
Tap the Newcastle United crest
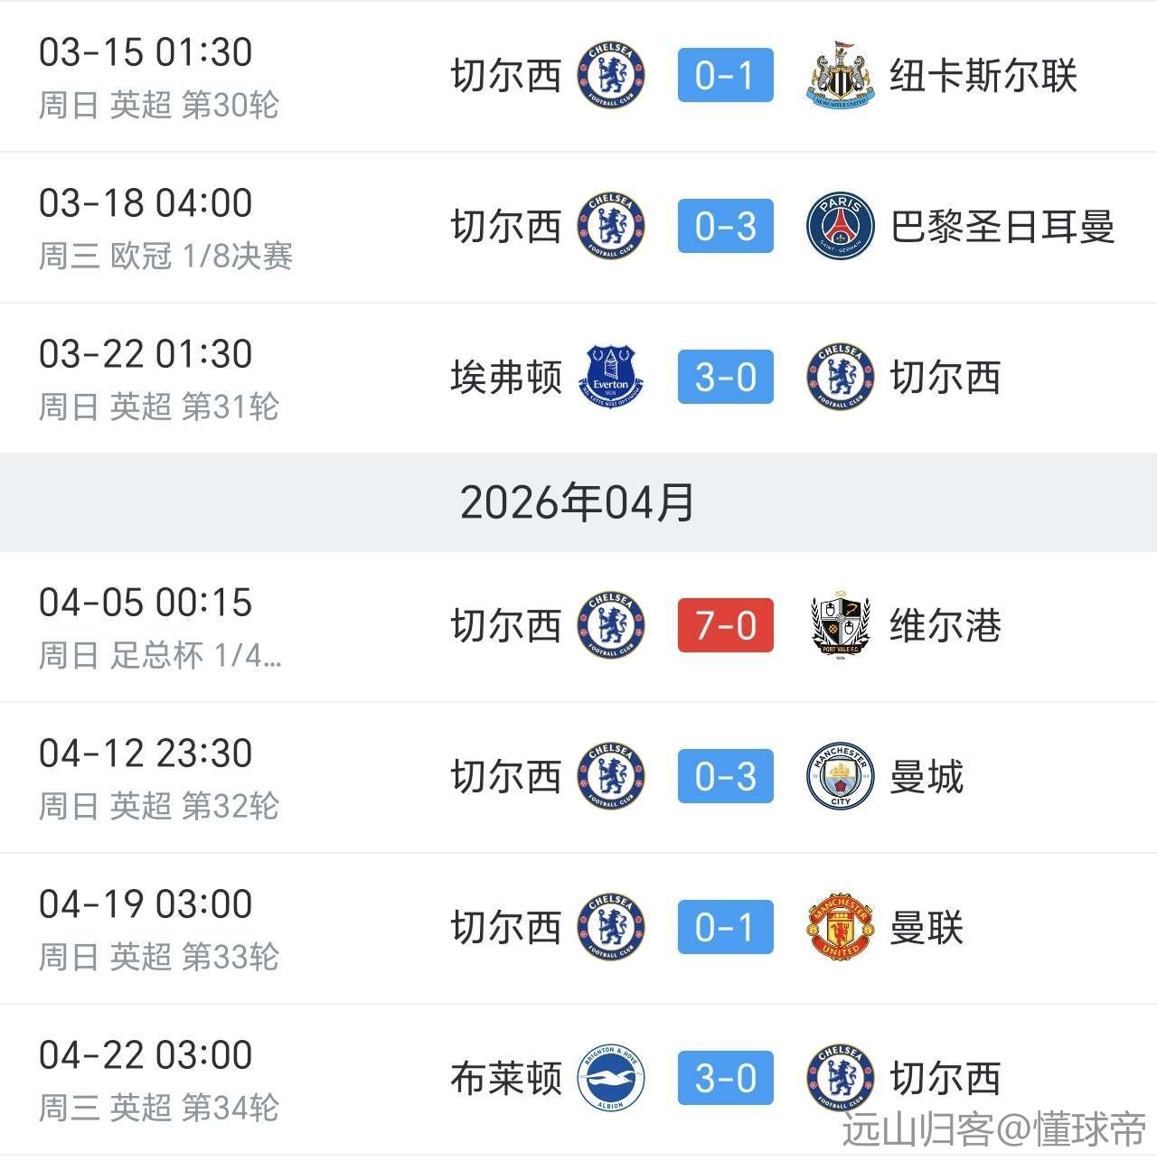pyautogui.click(x=840, y=76)
